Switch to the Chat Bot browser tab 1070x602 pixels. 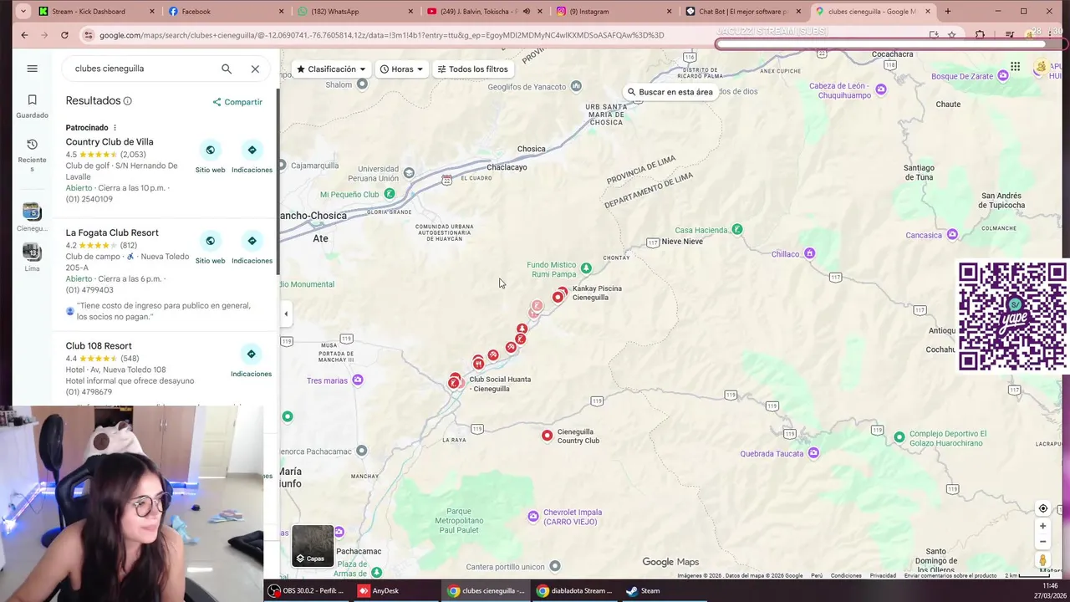pos(742,12)
